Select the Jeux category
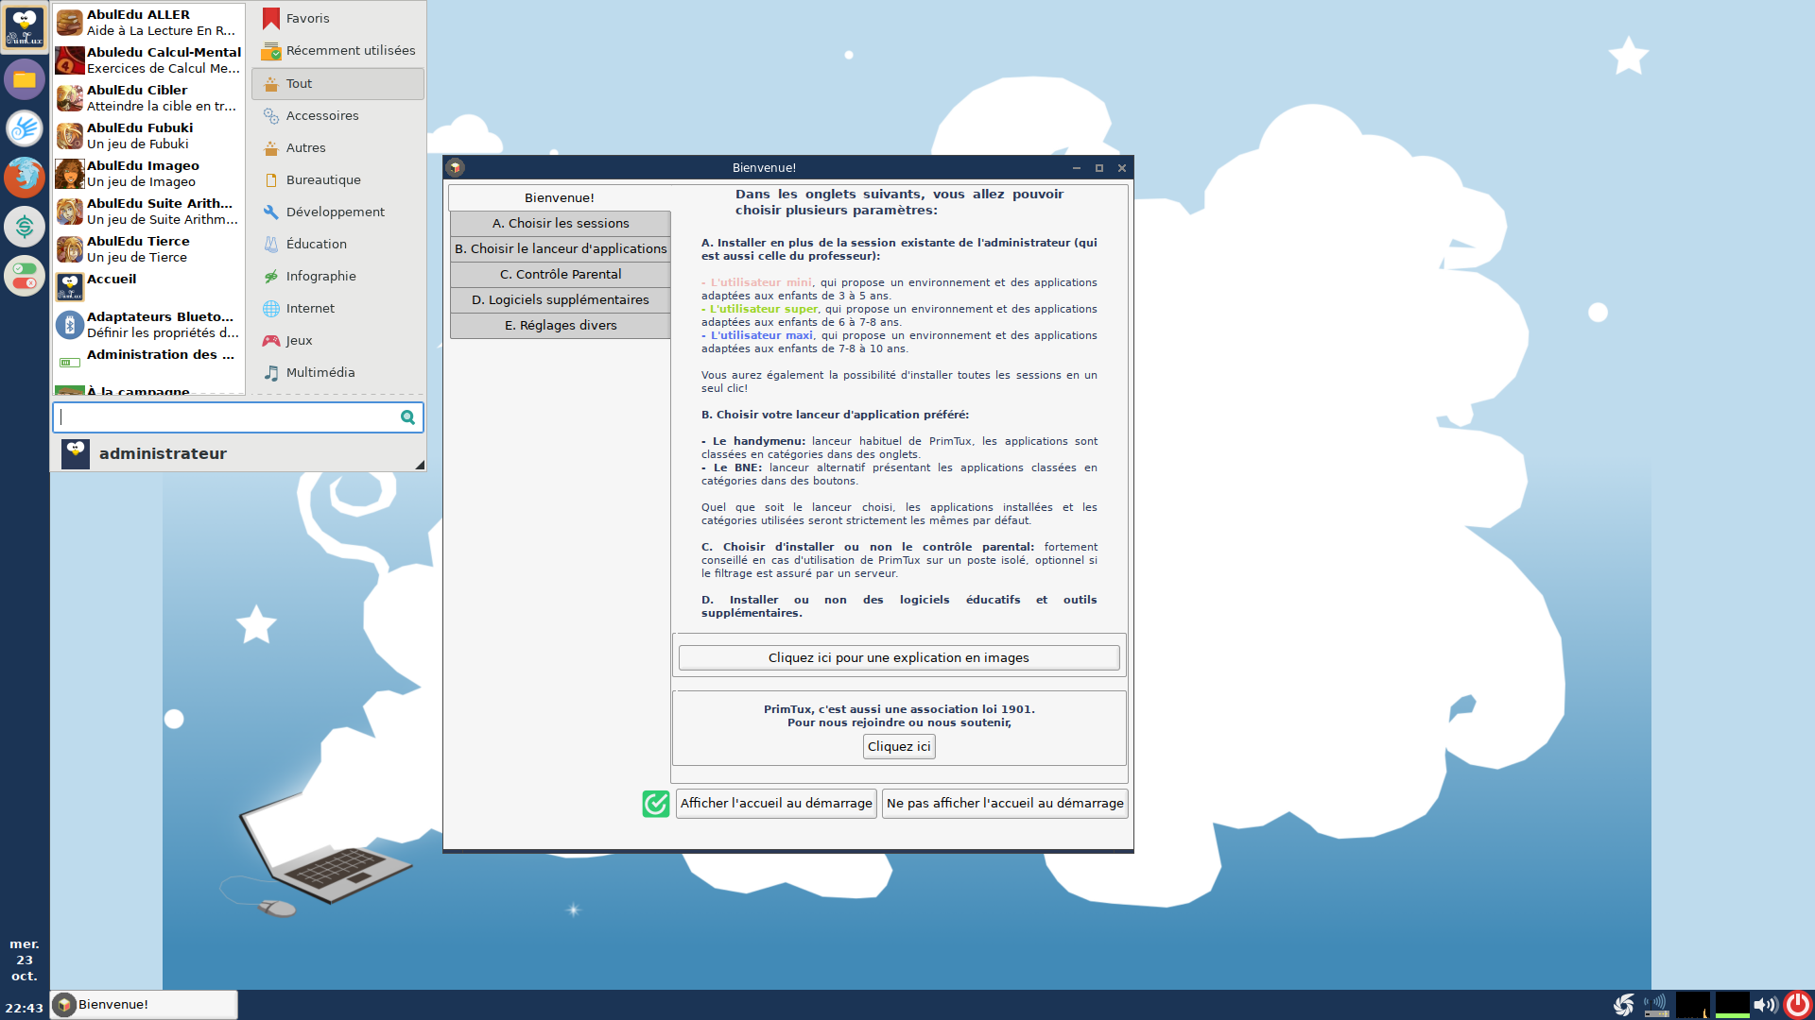This screenshot has width=1815, height=1020. coord(337,341)
